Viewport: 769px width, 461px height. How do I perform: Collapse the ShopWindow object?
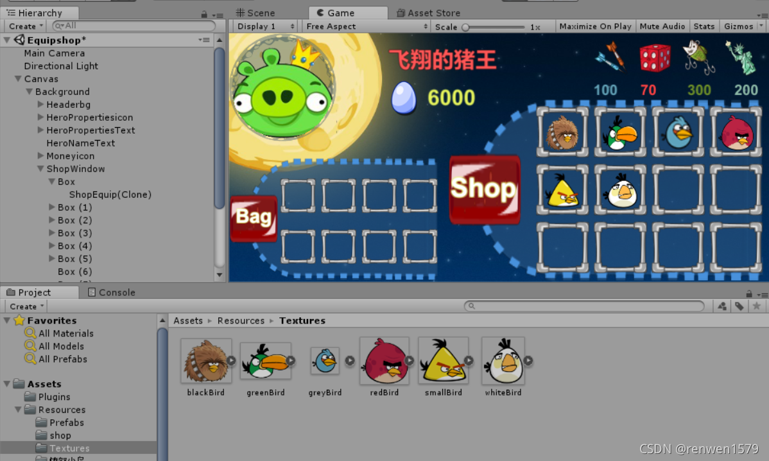[x=40, y=169]
